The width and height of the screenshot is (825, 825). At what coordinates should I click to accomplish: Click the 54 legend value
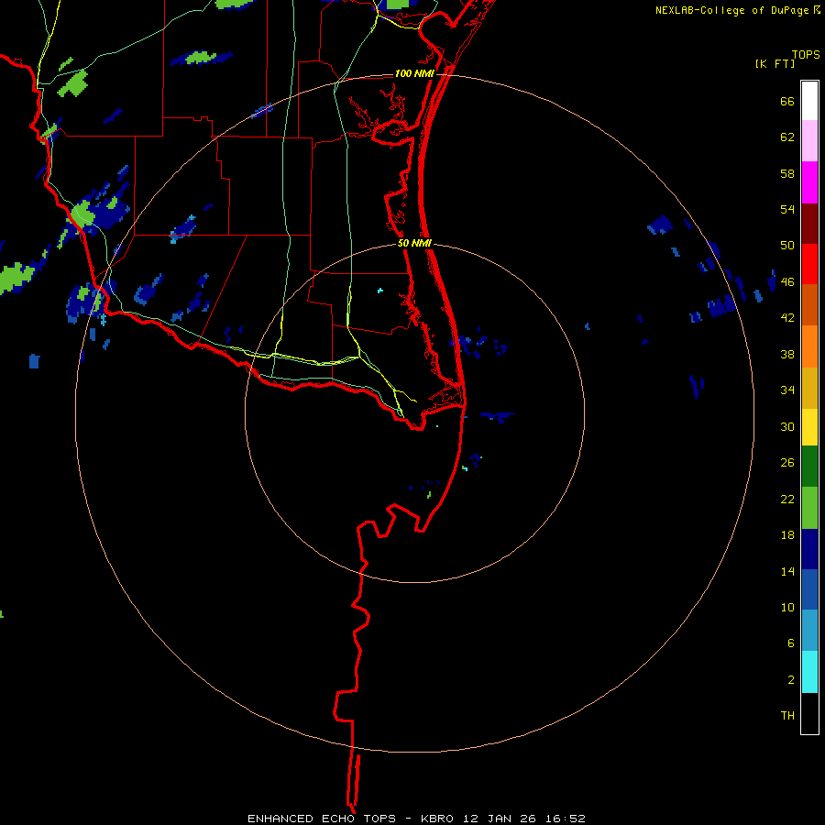point(787,209)
